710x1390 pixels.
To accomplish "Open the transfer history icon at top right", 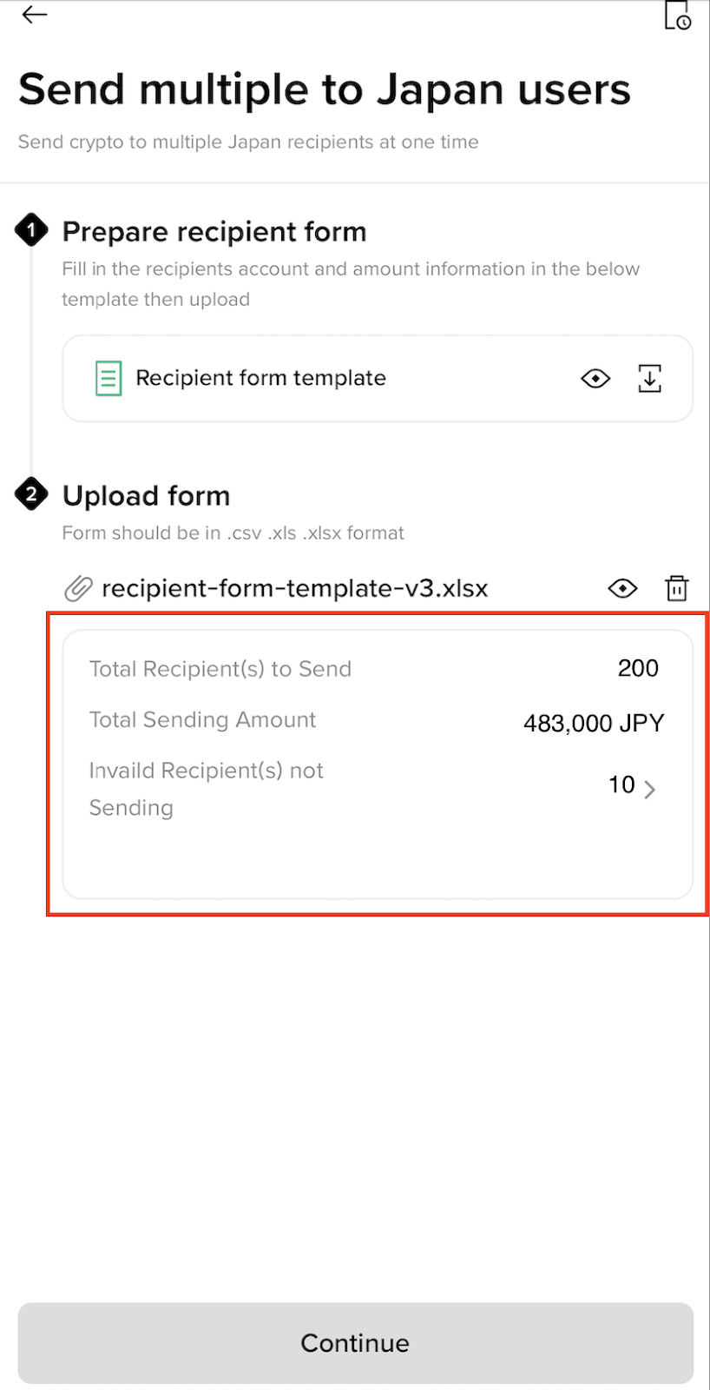I will tap(677, 15).
